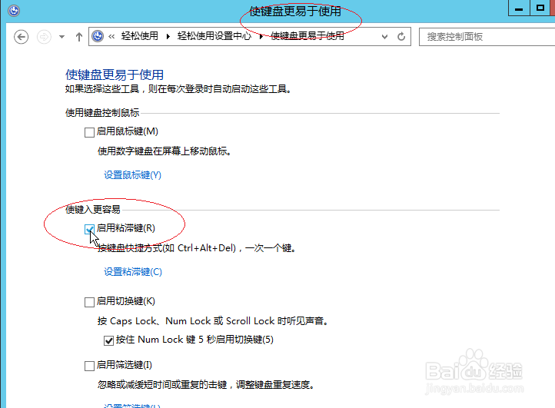This screenshot has width=555, height=408.
Task: Open 轻松使用 breadcrumb segment
Action: (139, 36)
